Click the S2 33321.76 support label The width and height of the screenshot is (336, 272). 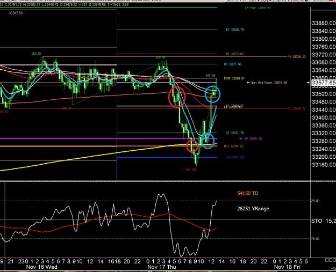coord(234,133)
